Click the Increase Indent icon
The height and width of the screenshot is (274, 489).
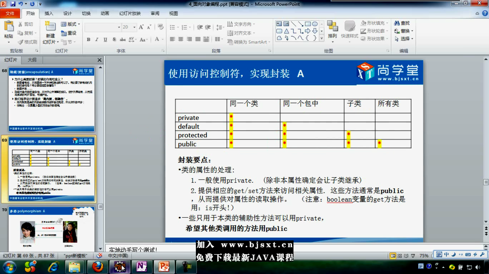(x=208, y=27)
